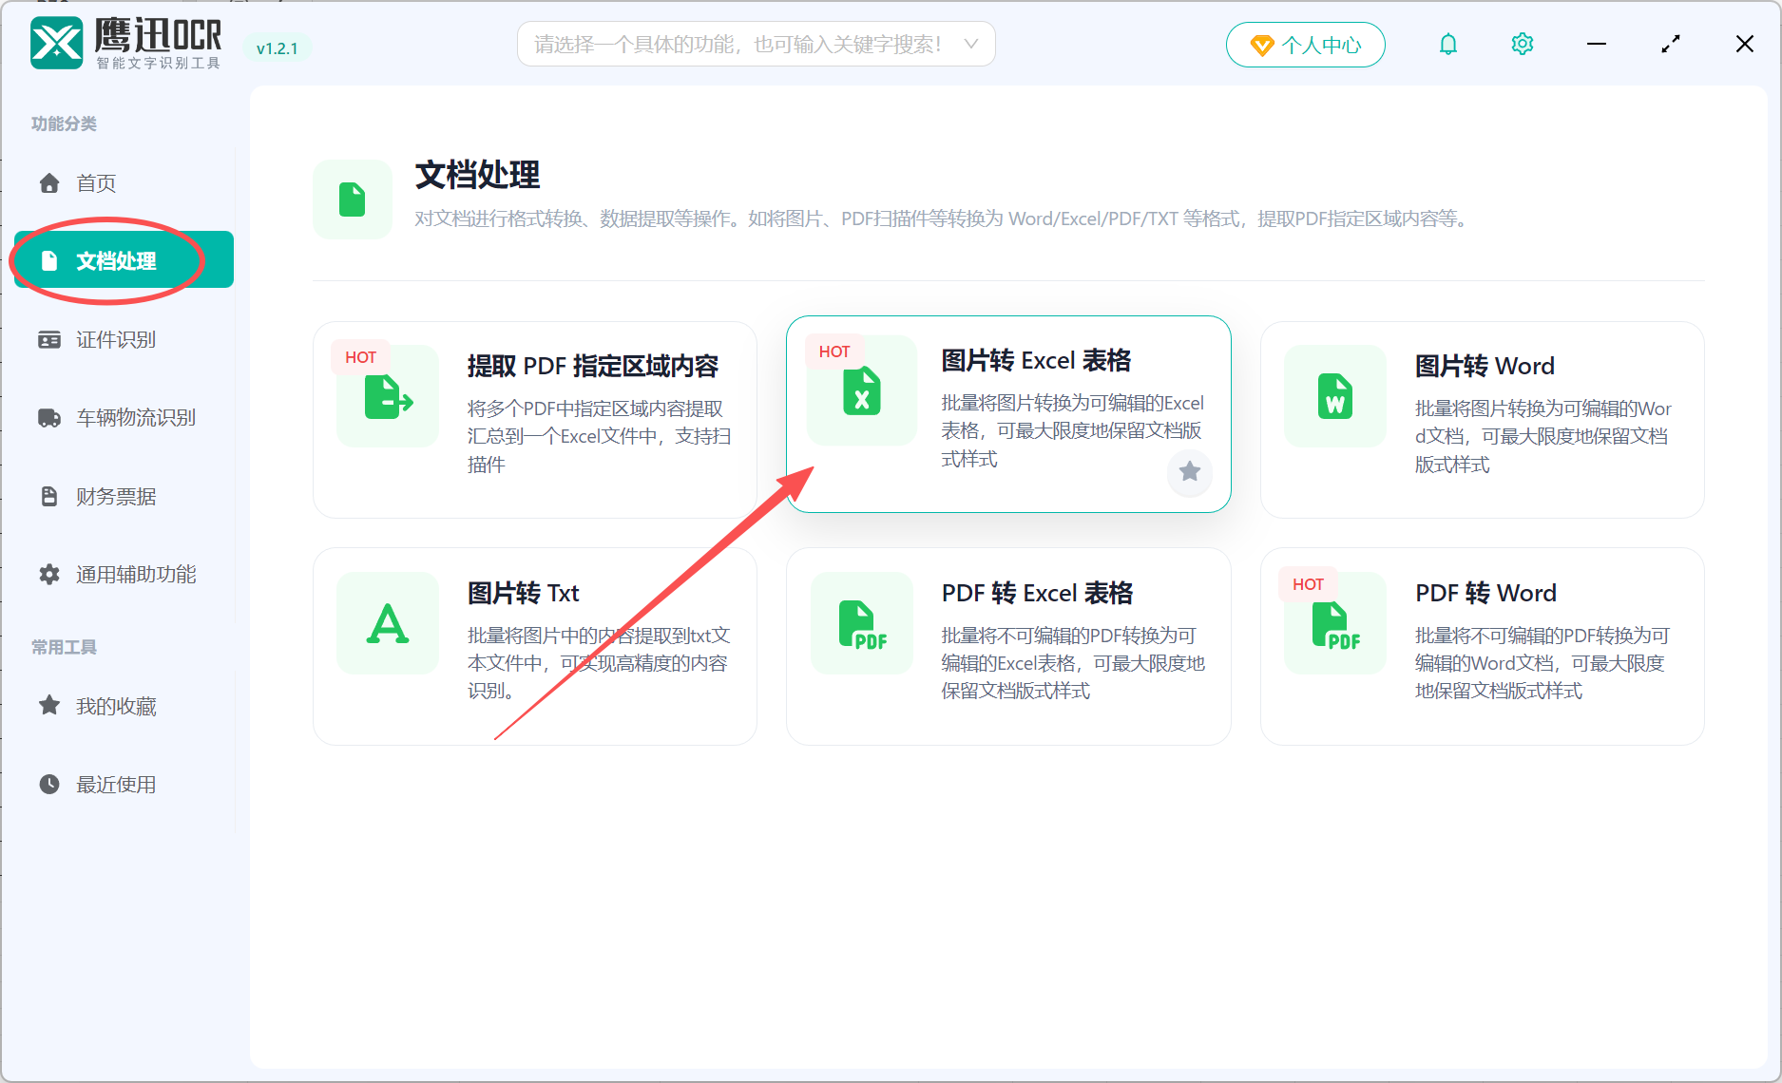The height and width of the screenshot is (1083, 1782).
Task: Click the 文档处理 header document icon
Action: coord(353,199)
